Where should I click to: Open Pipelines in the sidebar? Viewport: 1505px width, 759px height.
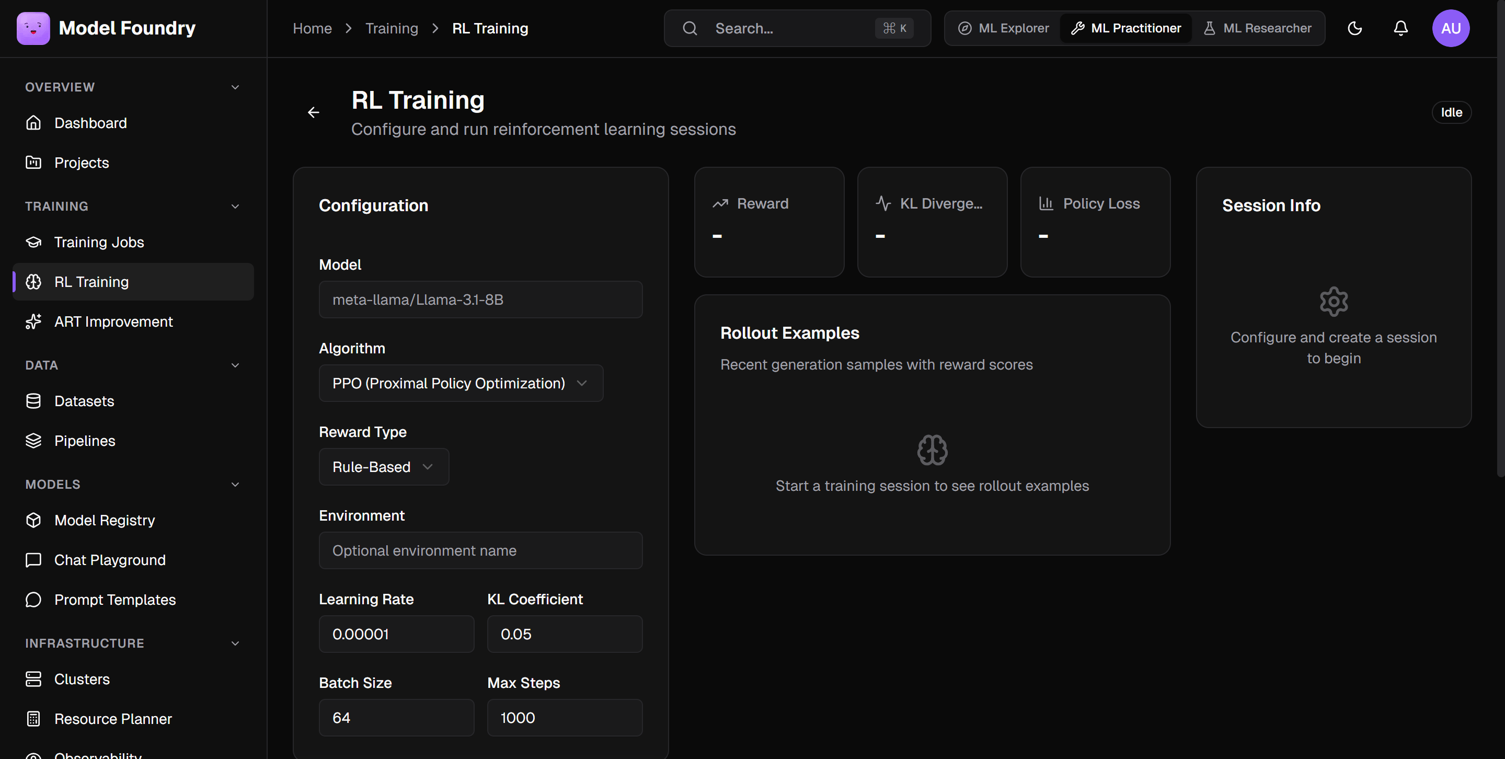pyautogui.click(x=133, y=441)
